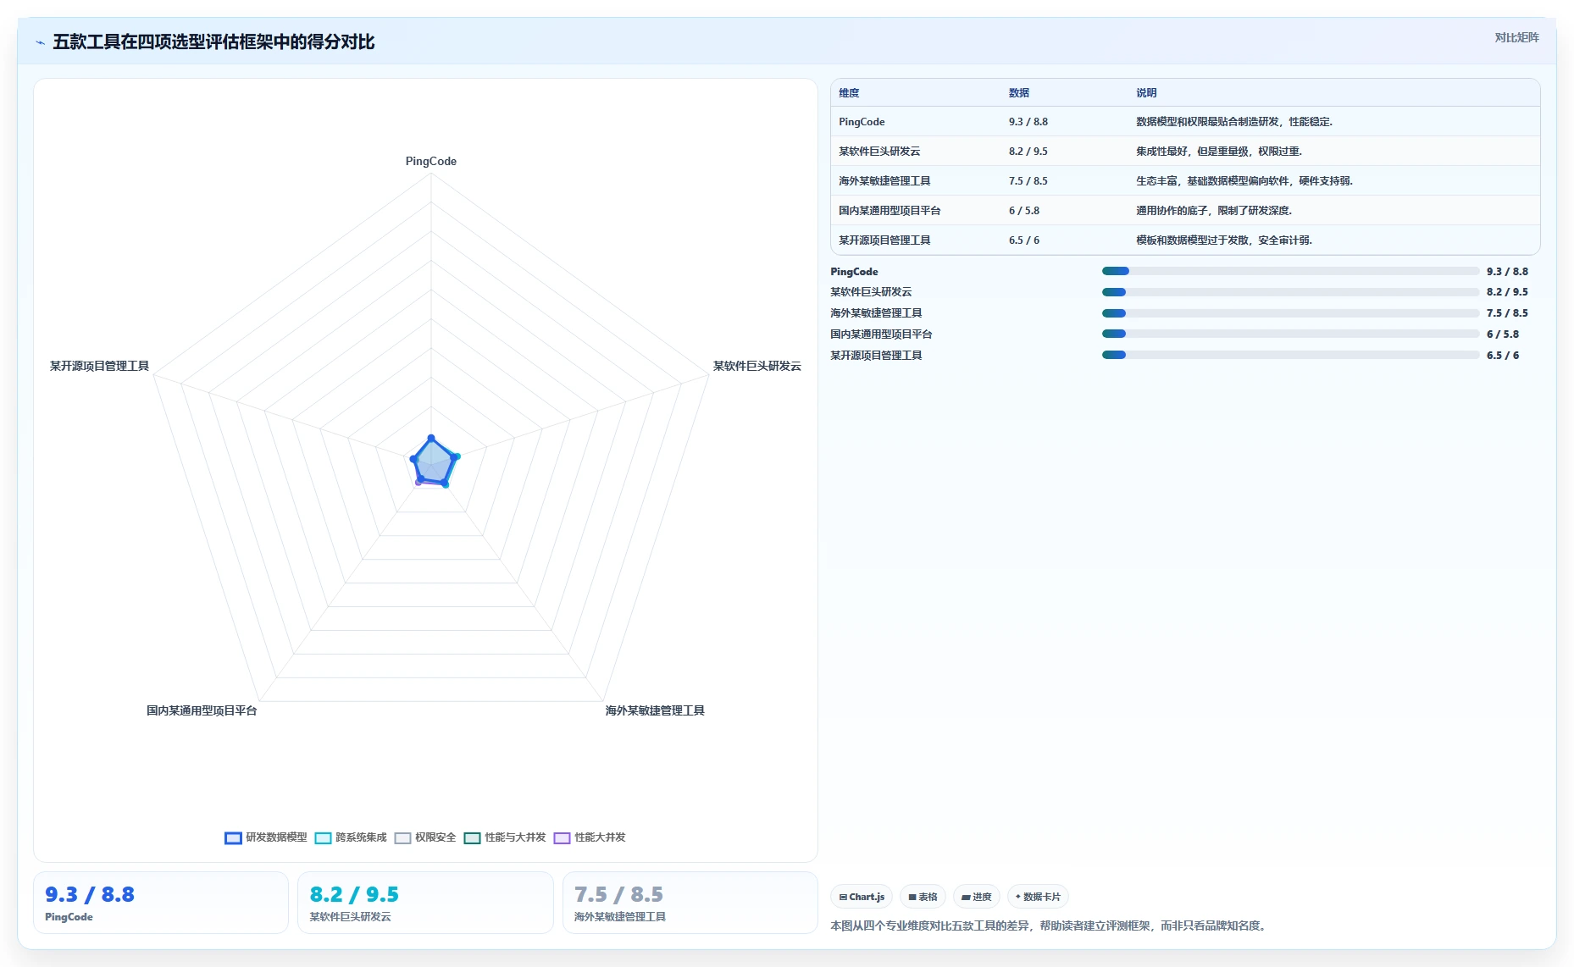Click the 对比矩阵 label in header
The height and width of the screenshot is (967, 1574).
[x=1516, y=37]
